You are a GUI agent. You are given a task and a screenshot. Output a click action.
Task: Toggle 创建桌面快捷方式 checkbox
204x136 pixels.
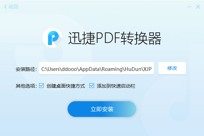point(41,86)
